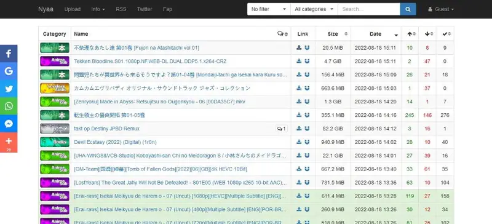Open the All categories dropdown

pyautogui.click(x=314, y=9)
